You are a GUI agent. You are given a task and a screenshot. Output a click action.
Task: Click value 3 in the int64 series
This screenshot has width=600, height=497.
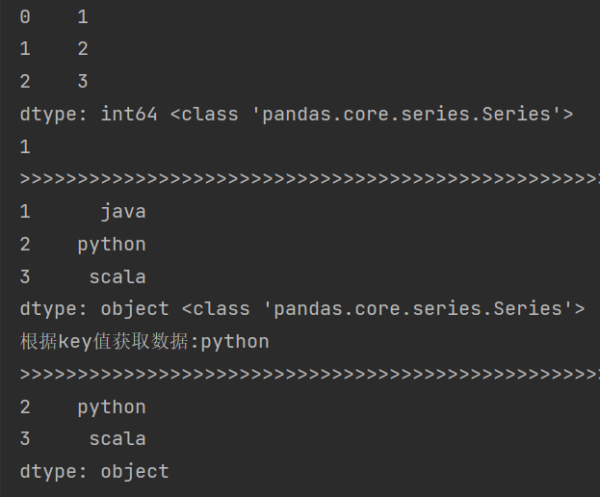[83, 82]
